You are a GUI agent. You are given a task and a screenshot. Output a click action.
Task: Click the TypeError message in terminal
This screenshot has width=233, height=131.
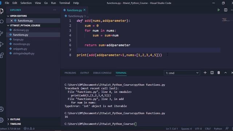pyautogui.click(x=96, y=106)
